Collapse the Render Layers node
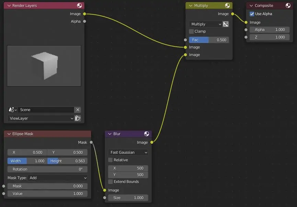This screenshot has height=207, width=297. pos(9,6)
